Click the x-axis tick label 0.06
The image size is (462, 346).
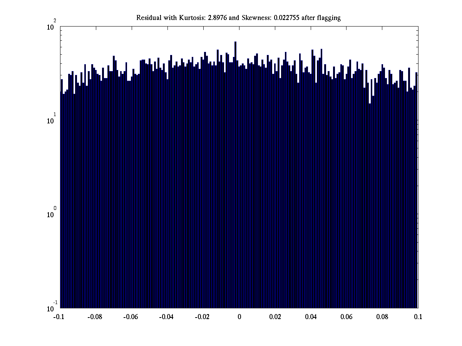(x=346, y=317)
